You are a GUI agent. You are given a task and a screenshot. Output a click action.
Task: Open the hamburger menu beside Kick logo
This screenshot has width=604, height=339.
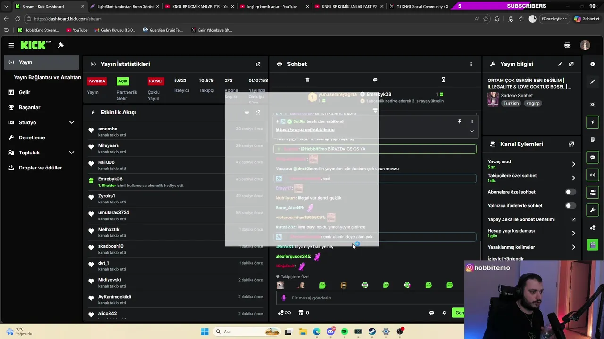click(11, 45)
